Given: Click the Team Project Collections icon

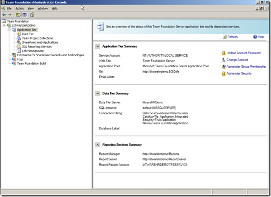Looking at the screenshot, I should [x=19, y=38].
